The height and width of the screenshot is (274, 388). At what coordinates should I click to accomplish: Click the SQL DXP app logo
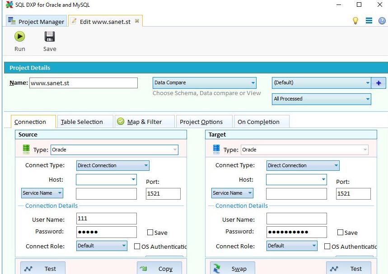click(9, 5)
